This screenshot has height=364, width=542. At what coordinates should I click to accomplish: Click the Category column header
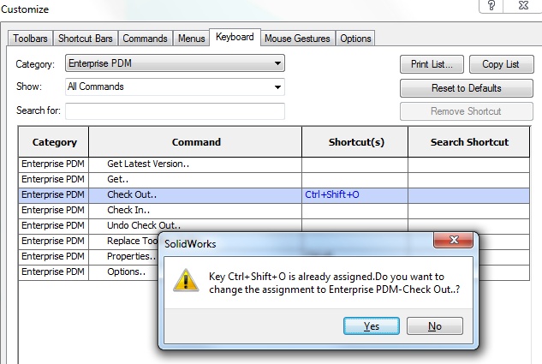pyautogui.click(x=54, y=142)
